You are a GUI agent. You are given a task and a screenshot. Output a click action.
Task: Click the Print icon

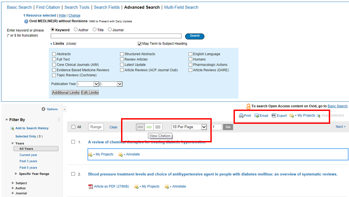pos(241,116)
